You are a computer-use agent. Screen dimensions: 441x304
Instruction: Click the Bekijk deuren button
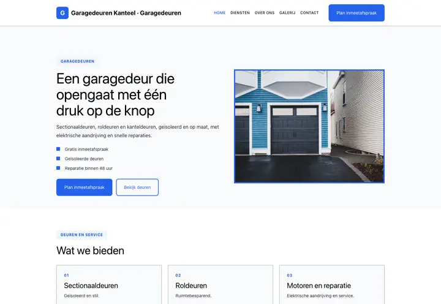(137, 187)
